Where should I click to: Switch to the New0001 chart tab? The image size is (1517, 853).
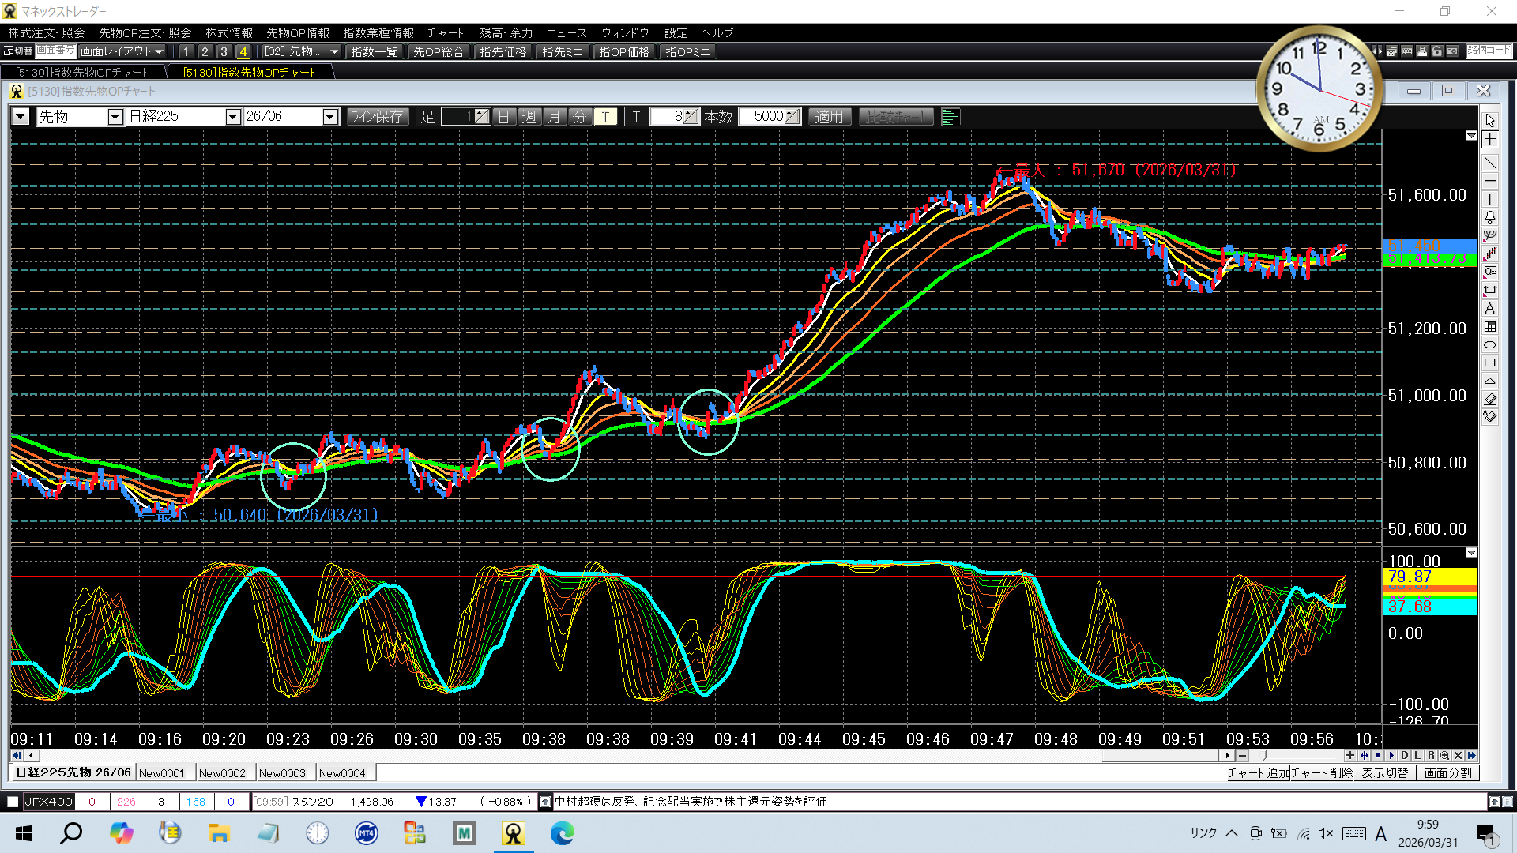pyautogui.click(x=161, y=773)
